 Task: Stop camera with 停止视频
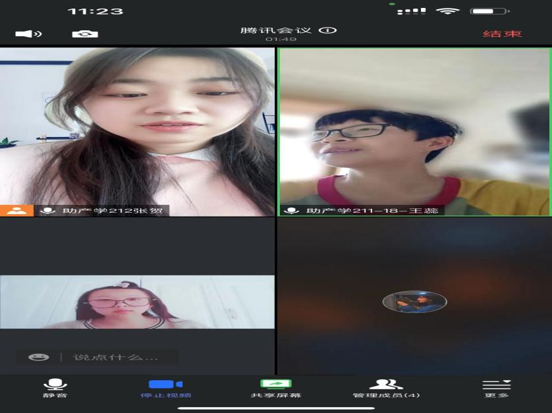click(x=165, y=388)
